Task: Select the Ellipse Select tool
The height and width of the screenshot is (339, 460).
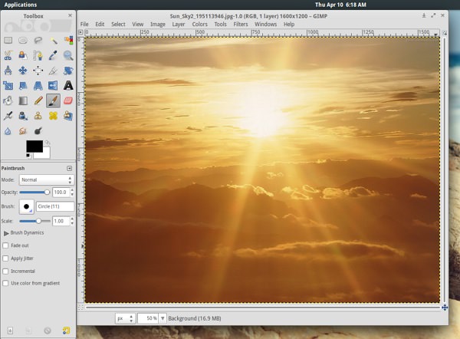Action: (x=23, y=40)
